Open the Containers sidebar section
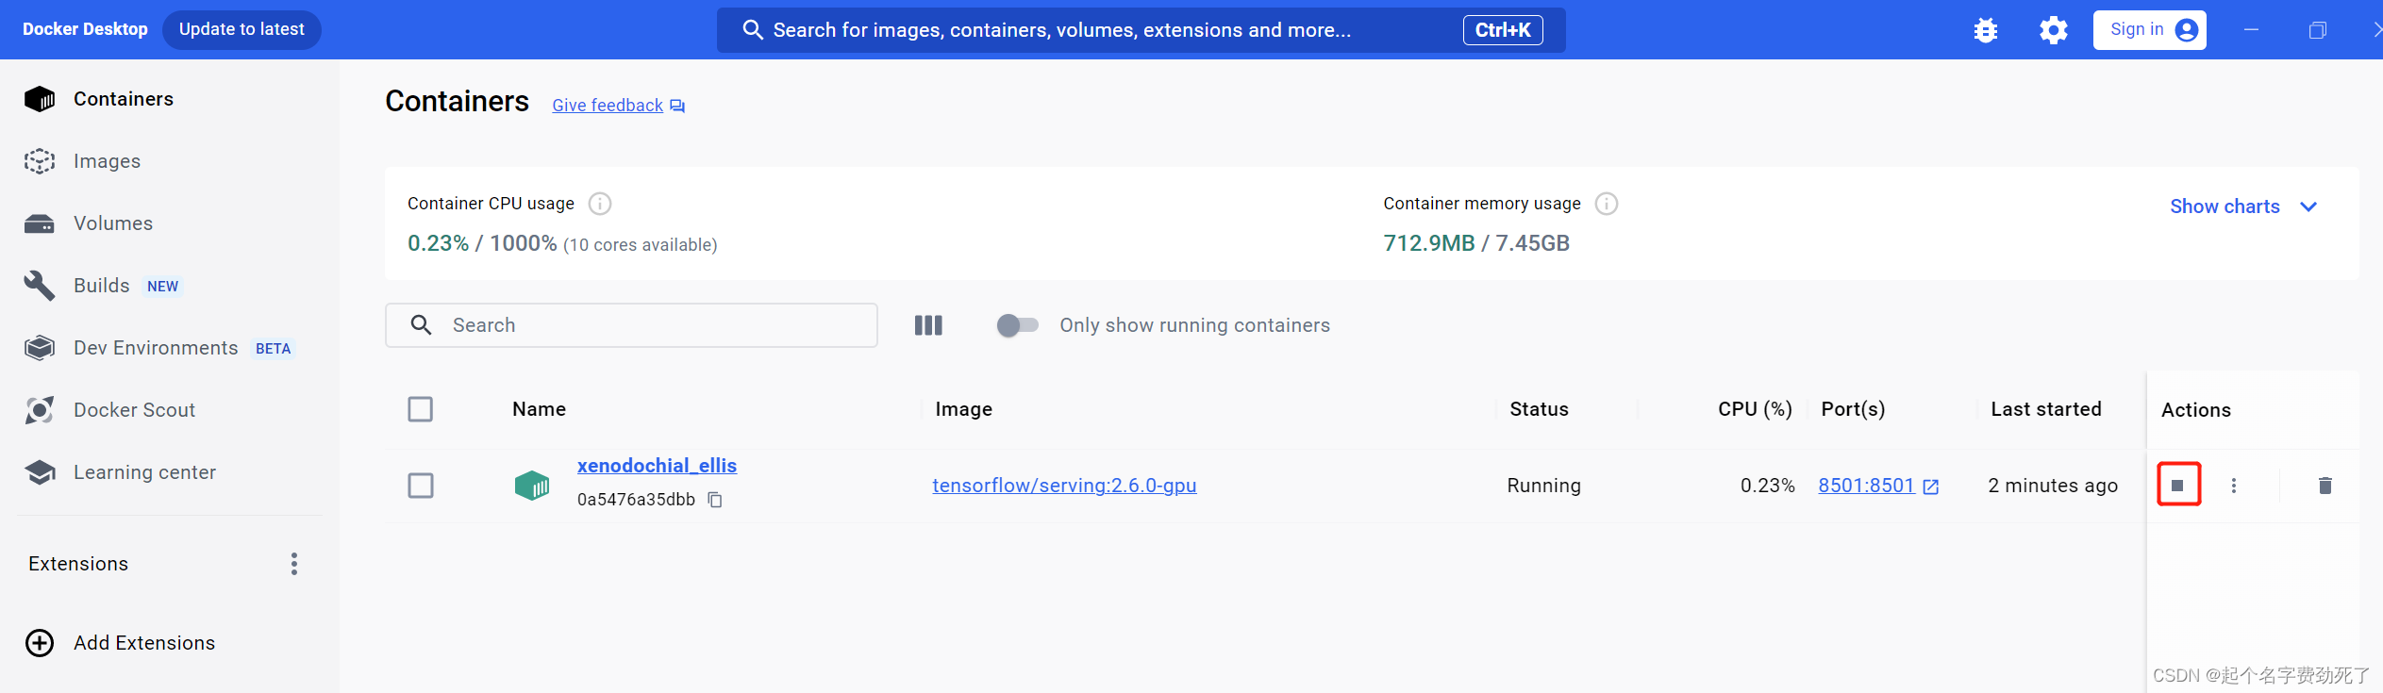 (99, 99)
